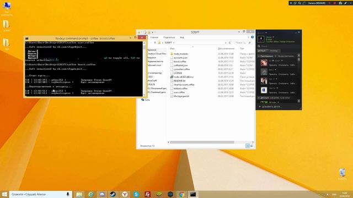Screen dimensions: 353x198
Task: Open the Windows Start button
Action: (4, 194)
